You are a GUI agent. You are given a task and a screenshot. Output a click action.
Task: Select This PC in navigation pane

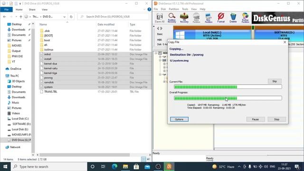[x=14, y=76]
